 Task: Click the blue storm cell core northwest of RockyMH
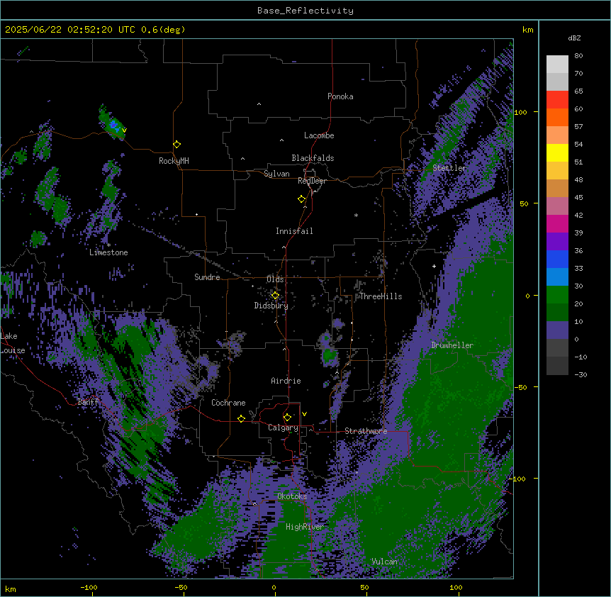[x=114, y=125]
